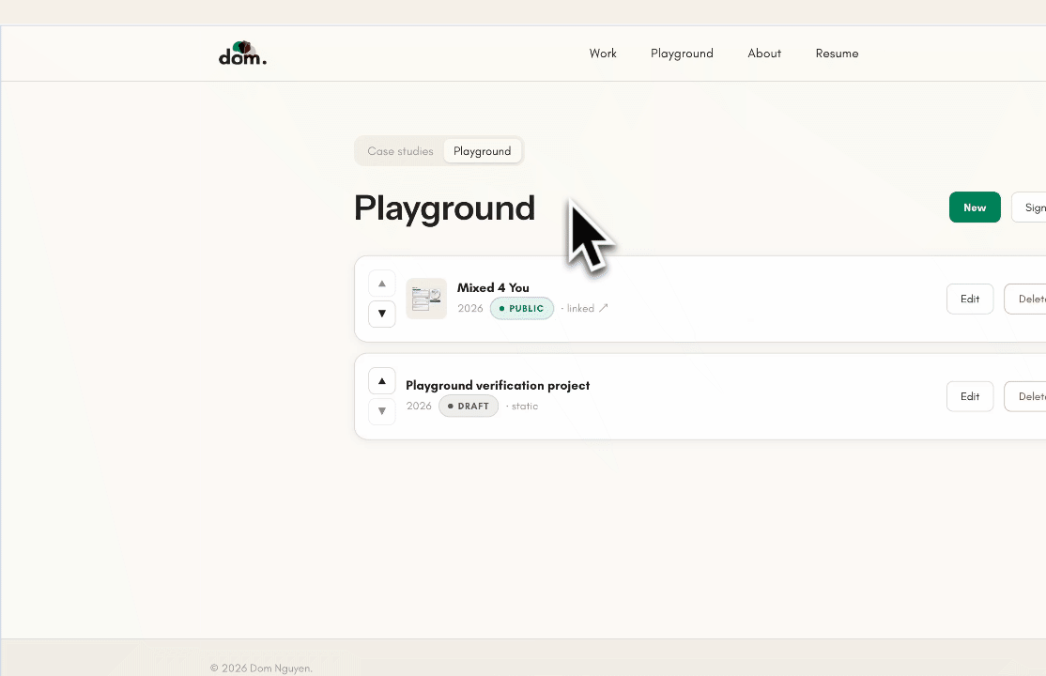Image resolution: width=1046 pixels, height=676 pixels.
Task: Delete Playground verification project
Action: tap(1025, 396)
